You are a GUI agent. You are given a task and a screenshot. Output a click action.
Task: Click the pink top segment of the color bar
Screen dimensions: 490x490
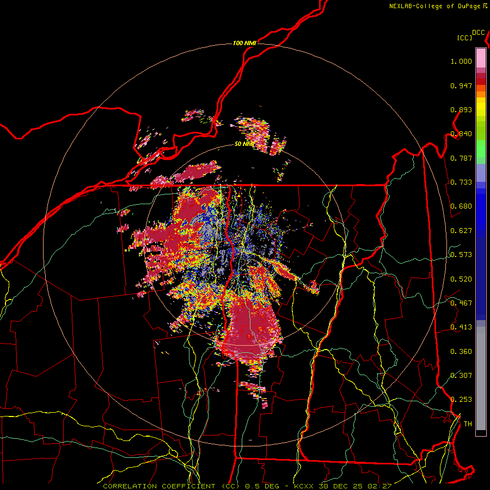pyautogui.click(x=481, y=58)
